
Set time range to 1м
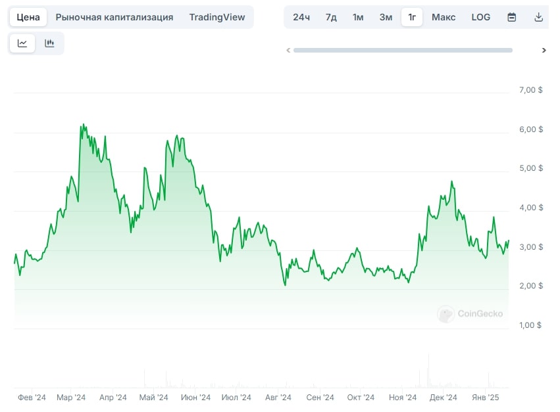358,17
